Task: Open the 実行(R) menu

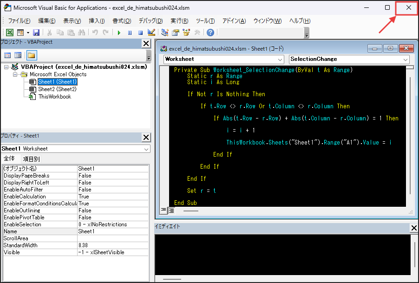Action: click(x=180, y=21)
